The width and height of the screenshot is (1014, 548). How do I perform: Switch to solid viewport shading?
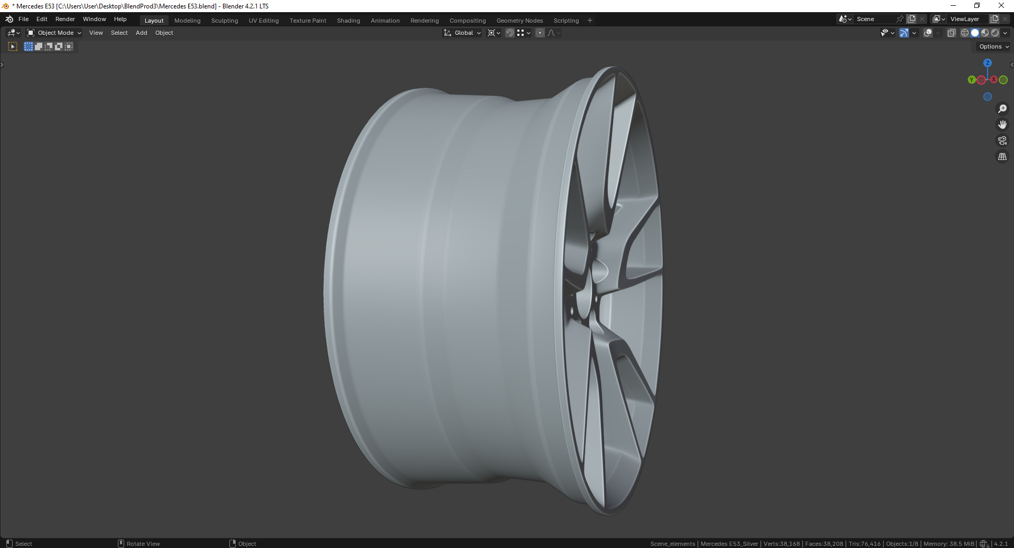975,33
